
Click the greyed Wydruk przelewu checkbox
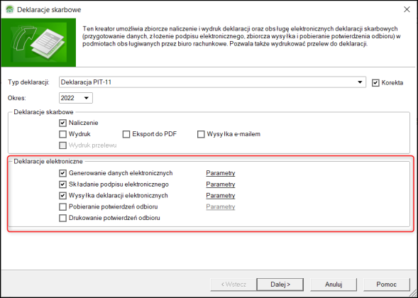coord(62,145)
